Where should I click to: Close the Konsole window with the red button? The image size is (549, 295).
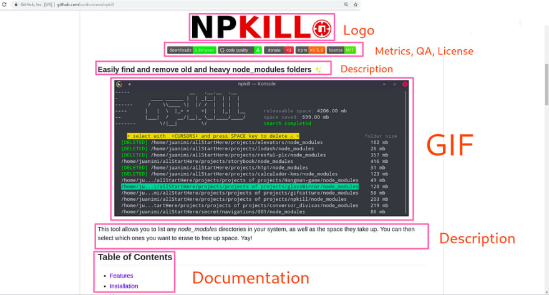(405, 84)
